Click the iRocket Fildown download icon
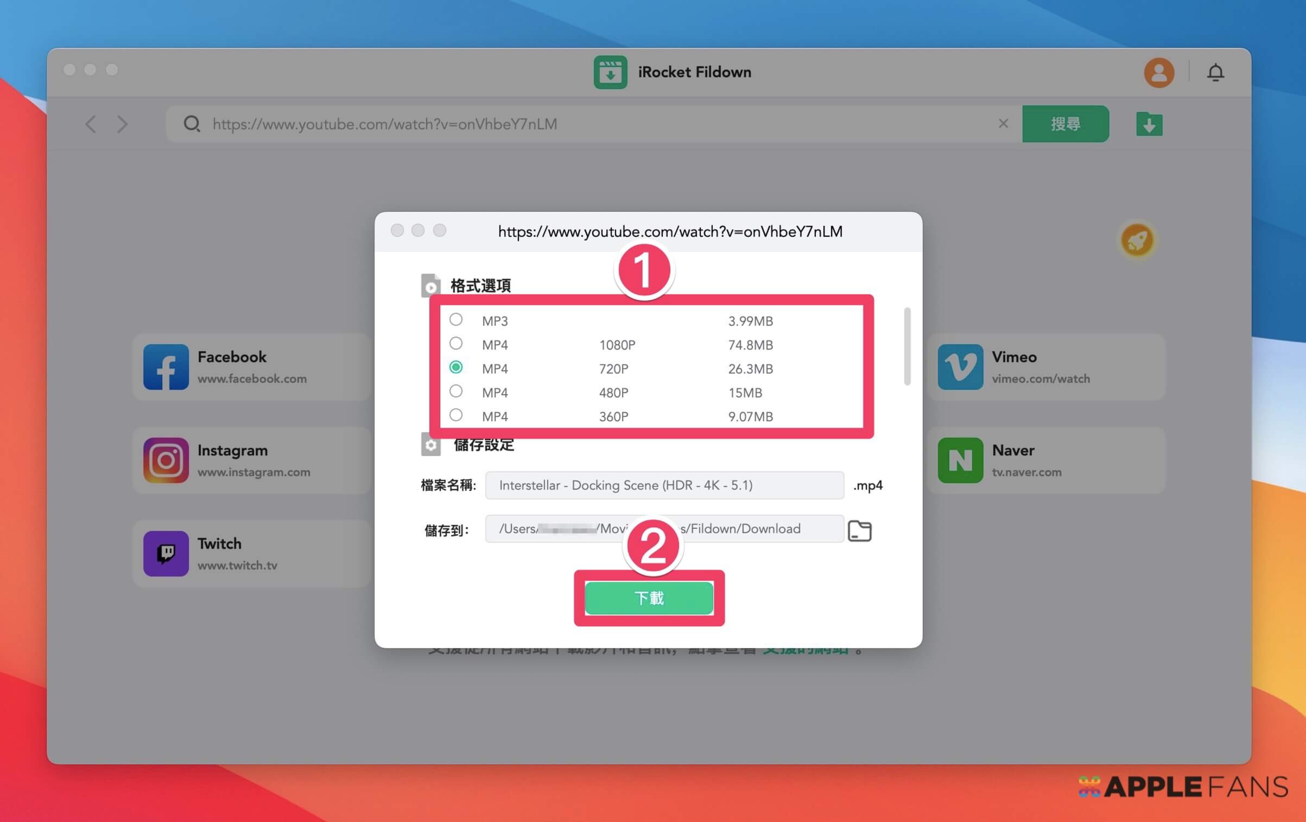This screenshot has width=1306, height=822. [1148, 124]
